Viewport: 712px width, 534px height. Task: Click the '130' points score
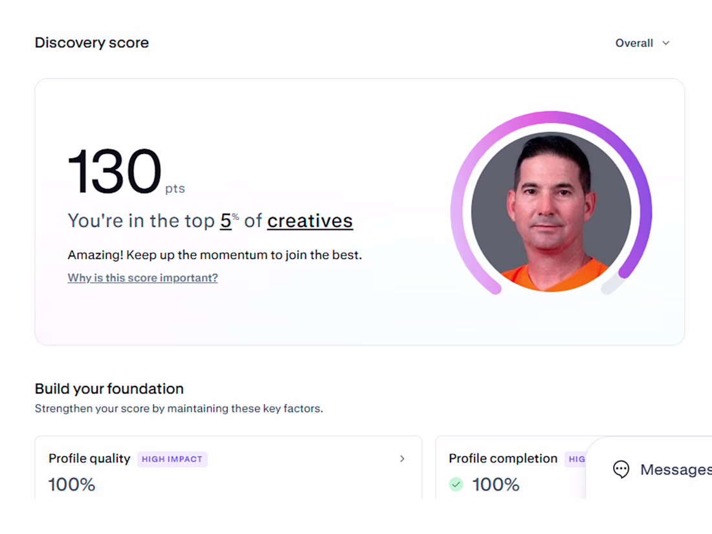pyautogui.click(x=115, y=171)
